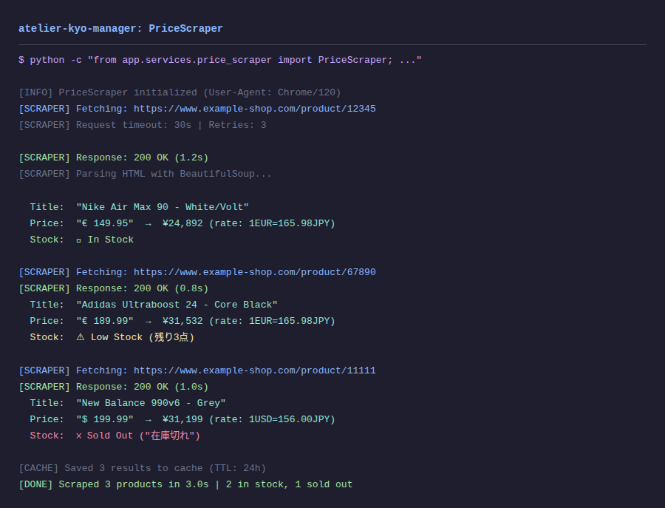Click the [CACHE] Saved 3 results line

[142, 469]
